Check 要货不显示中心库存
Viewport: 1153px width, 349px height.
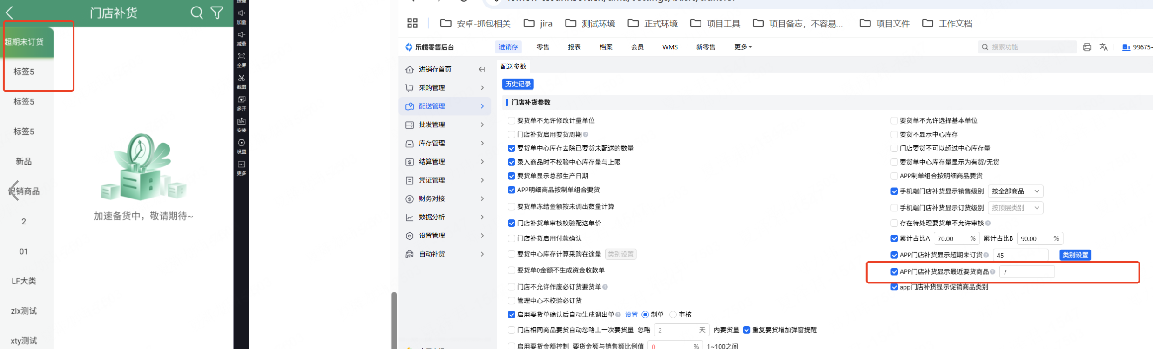[894, 134]
